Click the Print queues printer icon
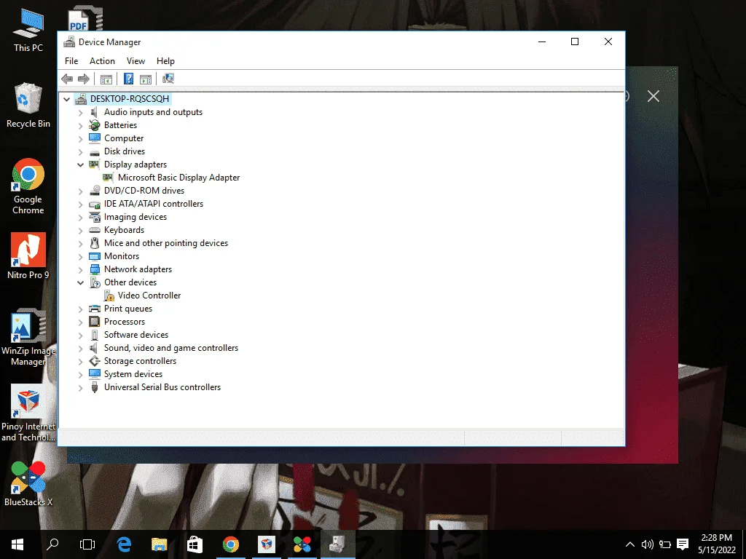This screenshot has width=746, height=559. 95,309
